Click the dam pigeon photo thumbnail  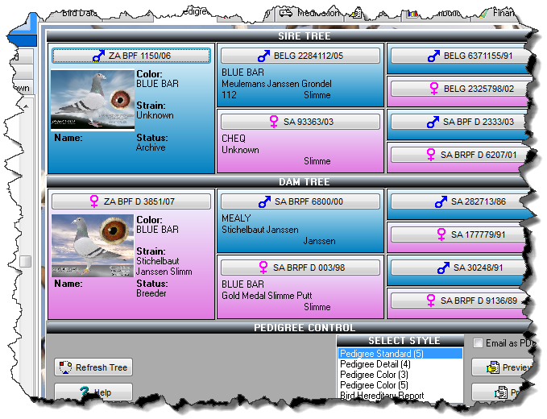pos(93,246)
